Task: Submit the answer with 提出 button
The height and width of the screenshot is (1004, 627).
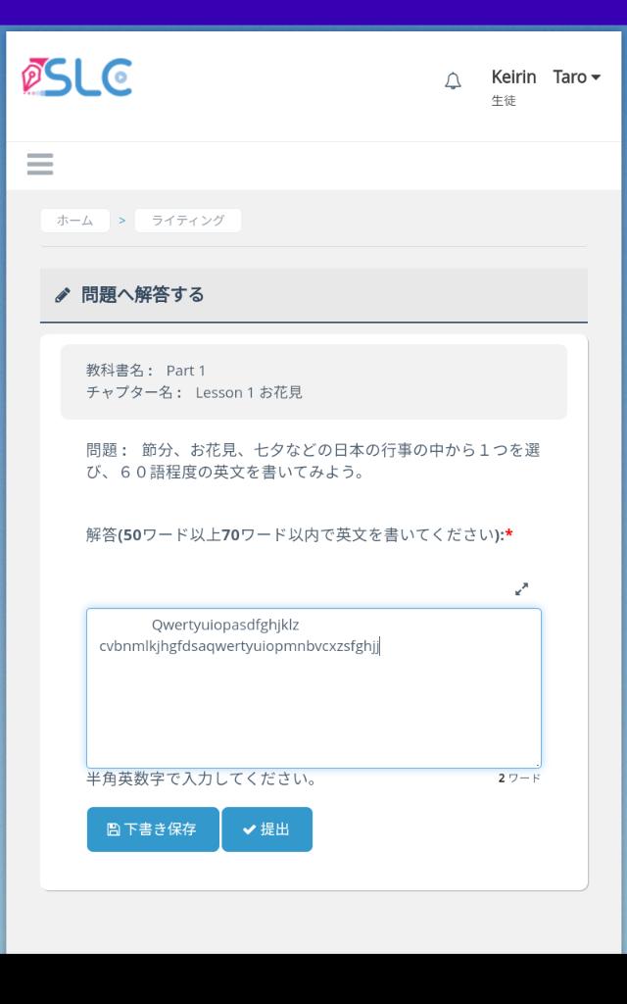Action: 266,829
